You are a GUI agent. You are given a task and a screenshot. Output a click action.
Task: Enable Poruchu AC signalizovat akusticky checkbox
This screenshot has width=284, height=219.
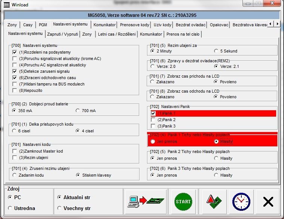point(15,65)
